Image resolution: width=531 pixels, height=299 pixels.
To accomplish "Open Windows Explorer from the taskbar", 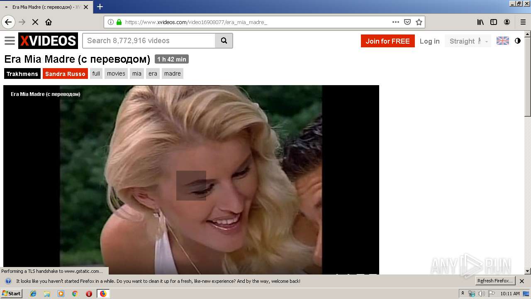I will click(47, 294).
